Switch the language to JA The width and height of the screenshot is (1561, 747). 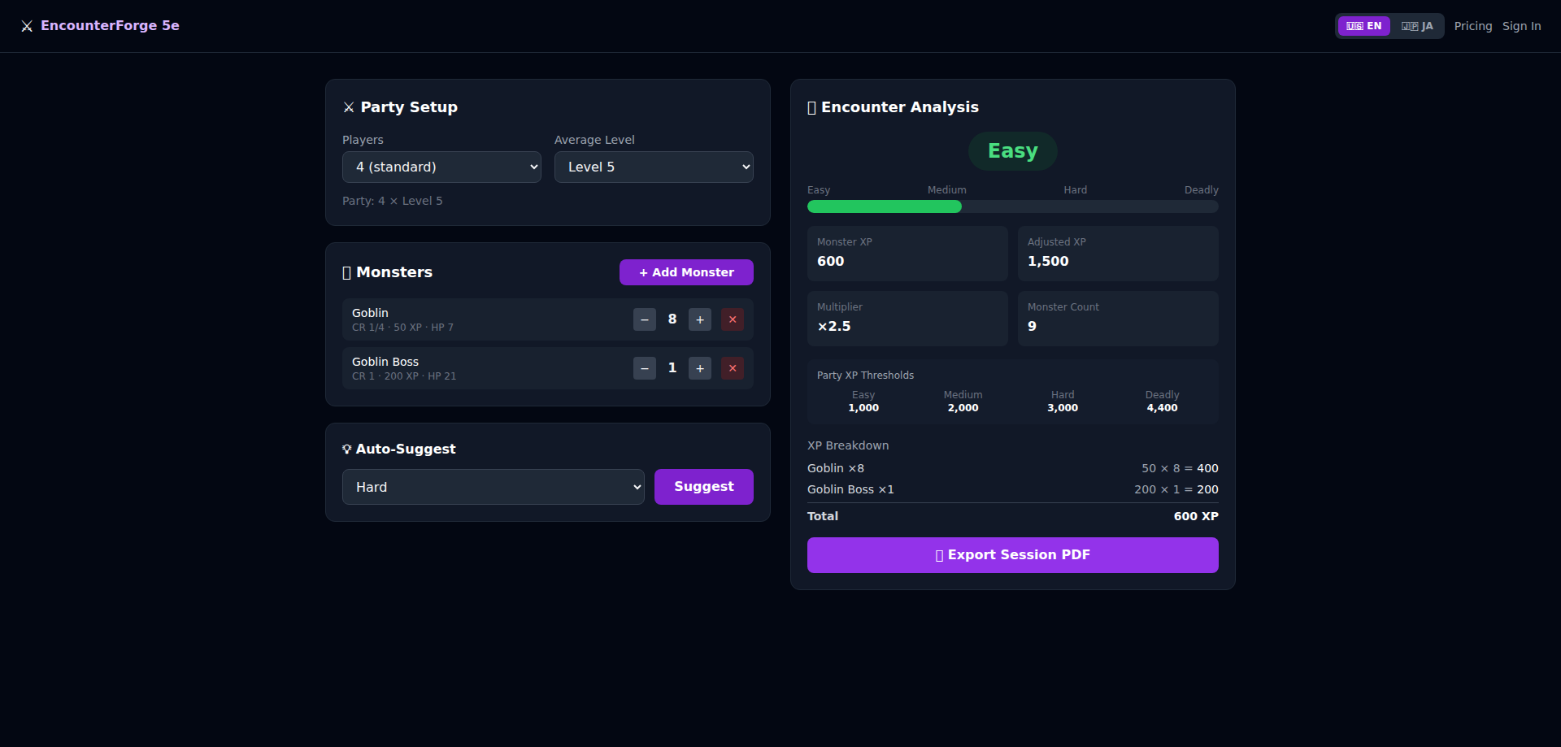(1417, 26)
